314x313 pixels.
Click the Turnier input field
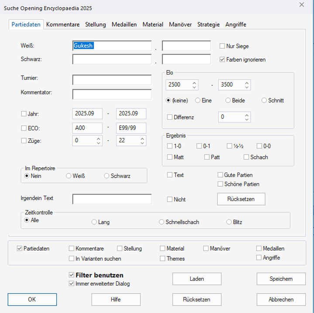pos(112,80)
